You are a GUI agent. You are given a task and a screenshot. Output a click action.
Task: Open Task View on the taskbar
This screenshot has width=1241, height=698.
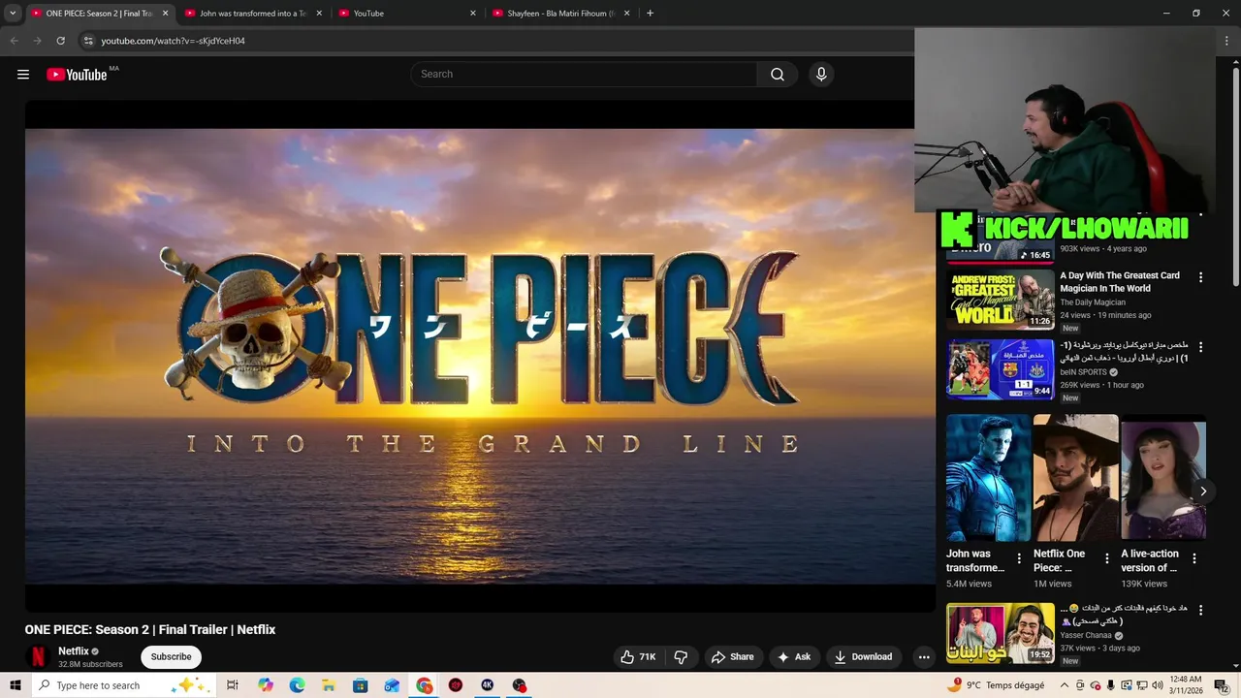pyautogui.click(x=233, y=685)
